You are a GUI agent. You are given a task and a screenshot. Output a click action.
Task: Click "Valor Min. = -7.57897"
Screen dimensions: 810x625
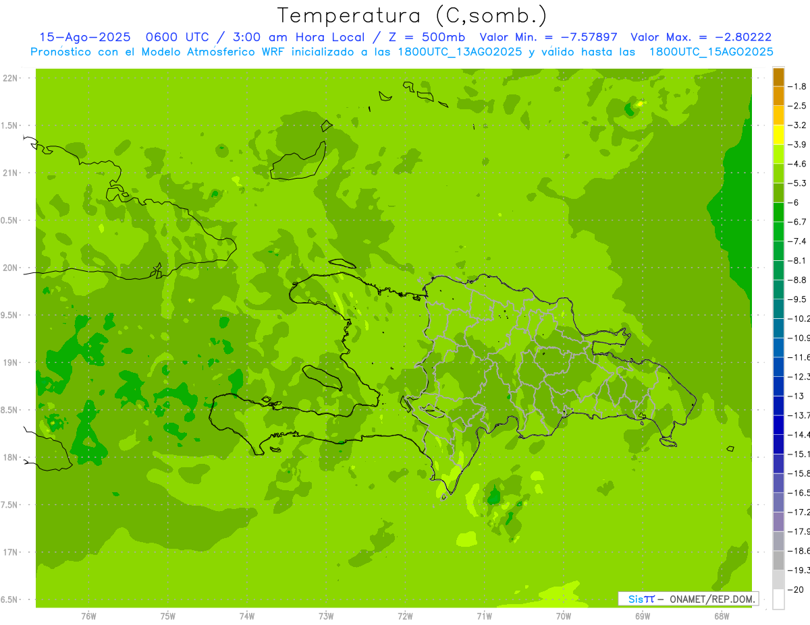tap(548, 38)
